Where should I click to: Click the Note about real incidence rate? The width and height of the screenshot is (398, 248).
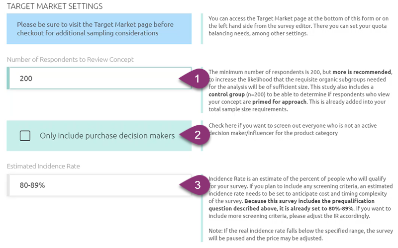300,235
